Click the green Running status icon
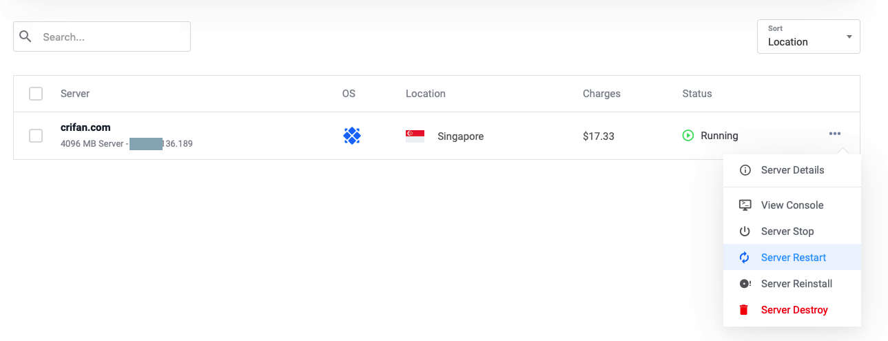Viewport: 888px width, 341px height. [x=688, y=136]
